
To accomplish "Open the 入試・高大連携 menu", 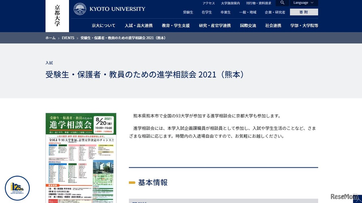I will [x=139, y=25].
